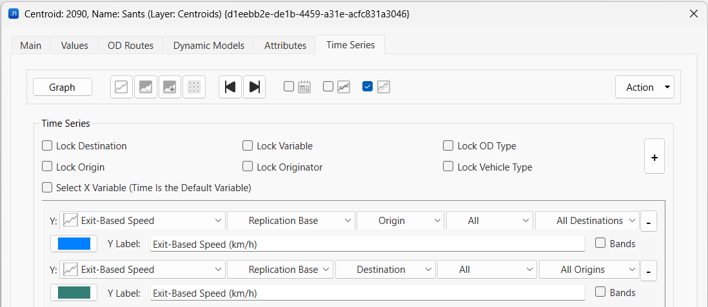Enable the Lock Destination checkbox
Image resolution: width=708 pixels, height=307 pixels.
pyautogui.click(x=47, y=145)
